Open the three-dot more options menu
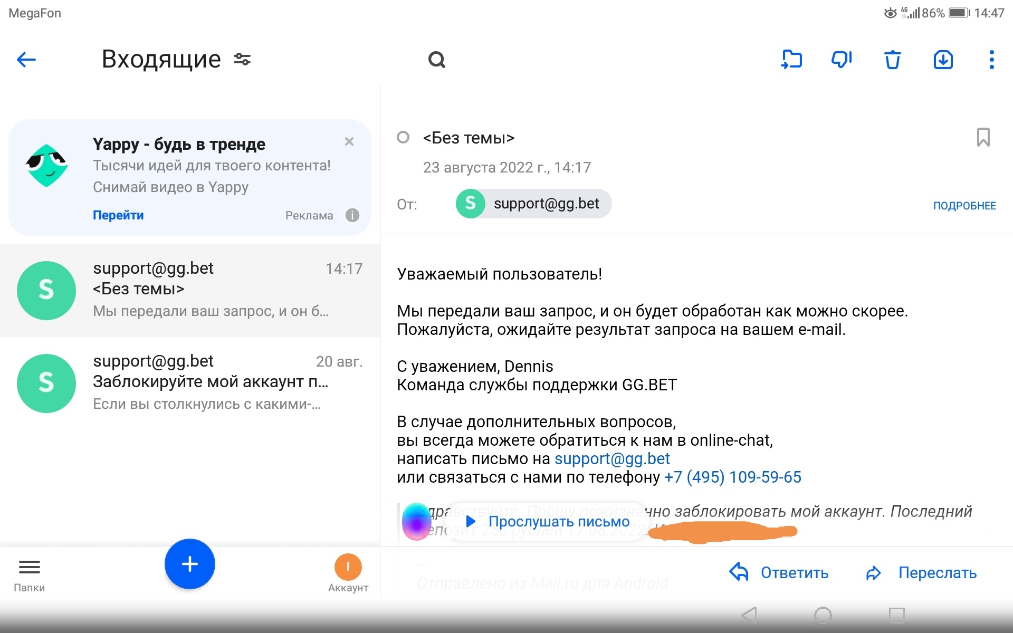 click(992, 59)
